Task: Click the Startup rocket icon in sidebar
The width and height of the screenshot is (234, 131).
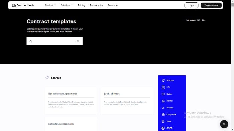Action: click(x=163, y=80)
